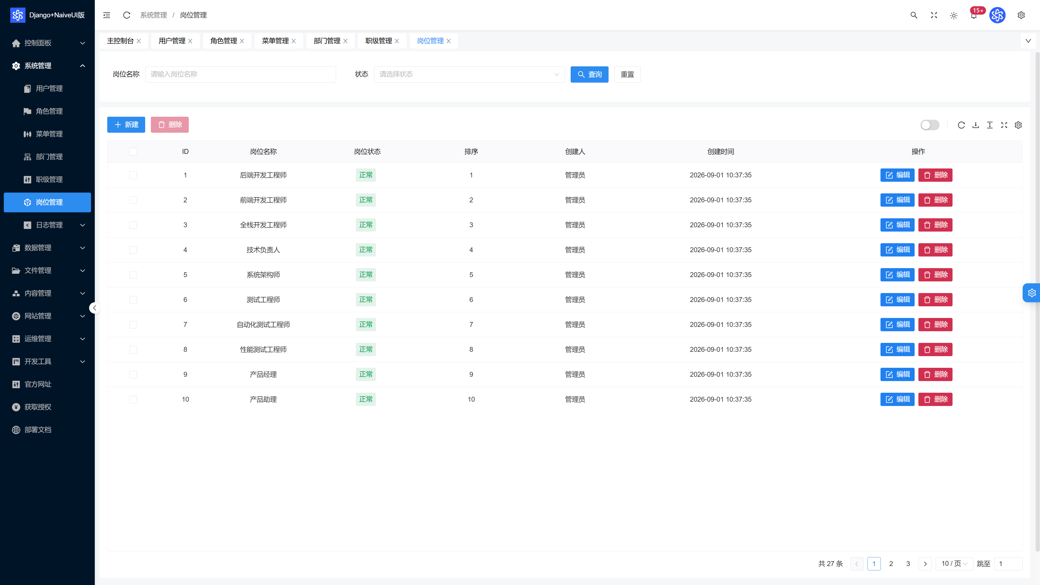Expand 日志管理 submenu
Image resolution: width=1040 pixels, height=585 pixels.
(x=47, y=225)
